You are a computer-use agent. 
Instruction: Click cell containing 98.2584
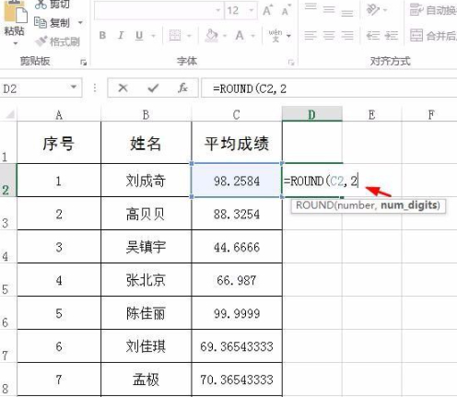pyautogui.click(x=237, y=181)
